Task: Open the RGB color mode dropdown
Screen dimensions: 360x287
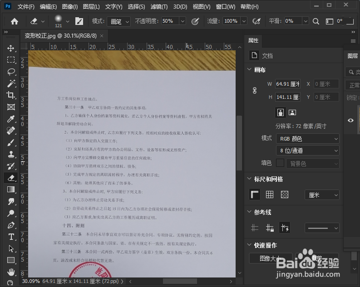Action: click(308, 139)
